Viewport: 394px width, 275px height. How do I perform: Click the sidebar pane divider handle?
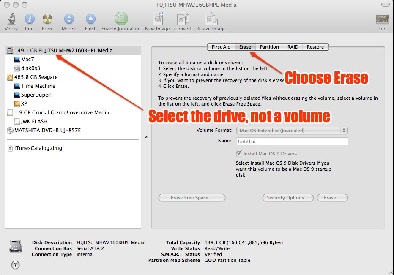point(146,137)
